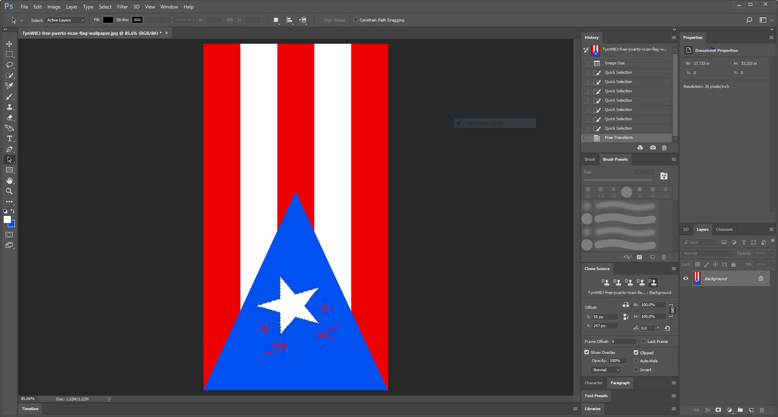The width and height of the screenshot is (778, 417).
Task: Select the Pen tool
Action: click(9, 149)
